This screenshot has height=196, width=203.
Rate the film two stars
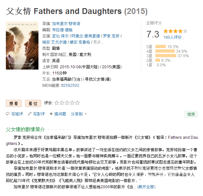(x=62, y=103)
